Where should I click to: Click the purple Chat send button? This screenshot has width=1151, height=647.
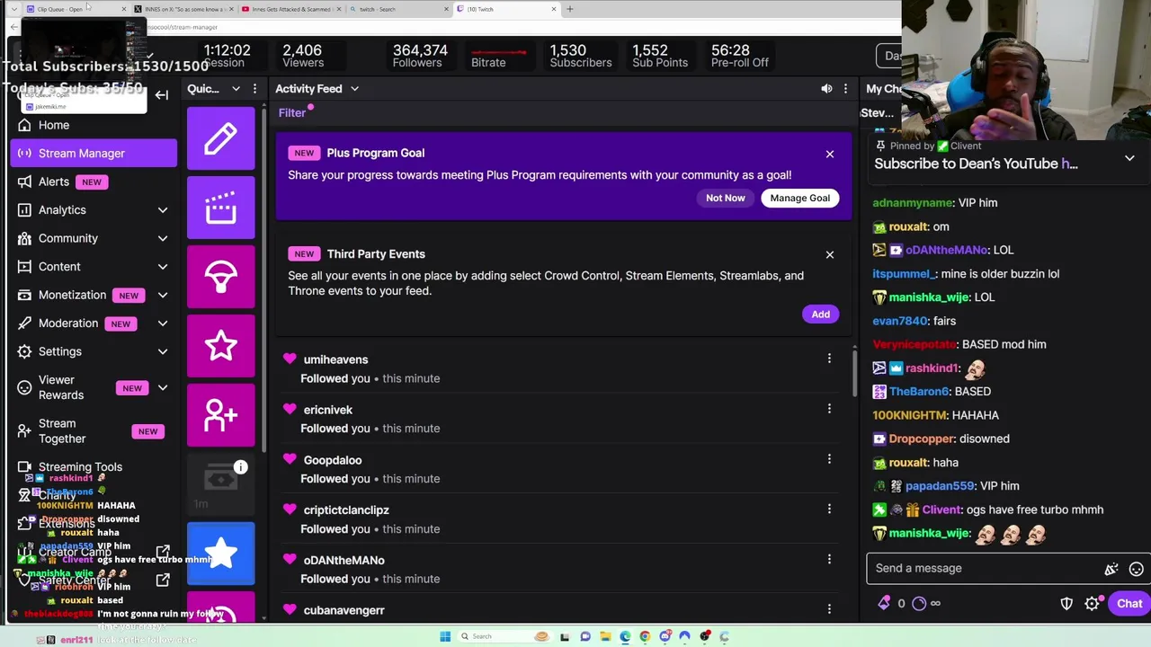point(1129,604)
